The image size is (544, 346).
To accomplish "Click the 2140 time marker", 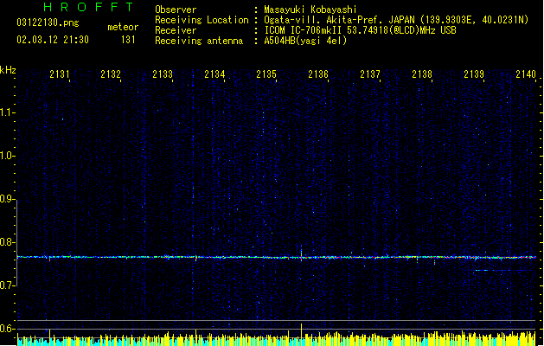I will (x=526, y=74).
